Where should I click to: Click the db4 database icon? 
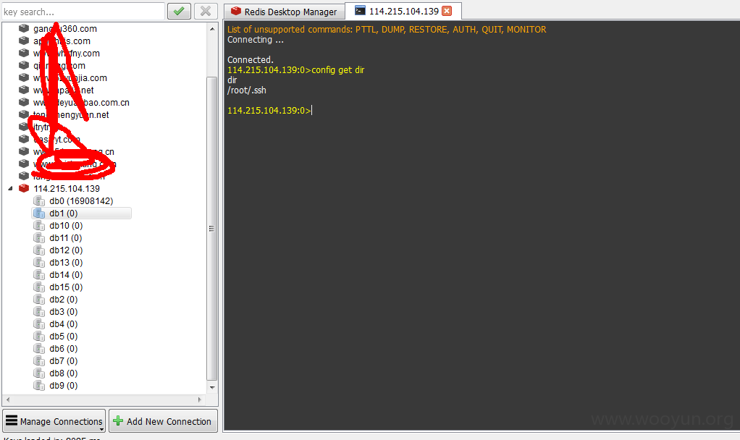coord(39,324)
